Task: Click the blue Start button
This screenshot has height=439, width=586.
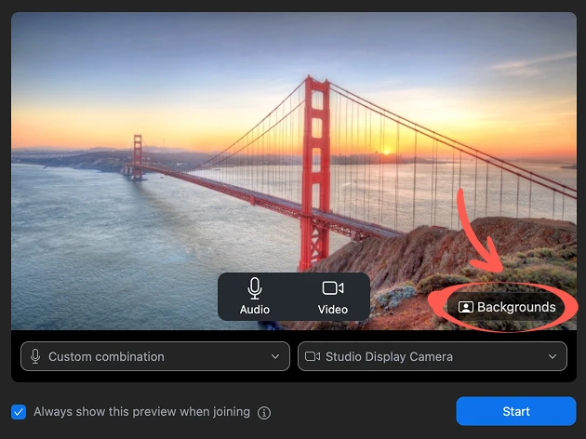Action: click(515, 411)
